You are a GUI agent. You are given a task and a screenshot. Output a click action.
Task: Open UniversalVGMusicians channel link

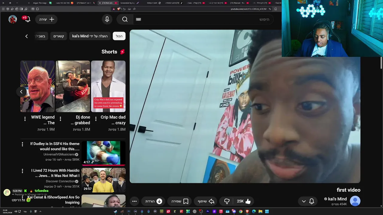(59, 154)
